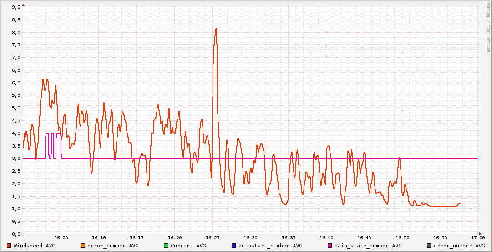Viewport: 492px width, 252px height.
Task: Select the magenta main_state_number legend swatch
Action: point(330,246)
